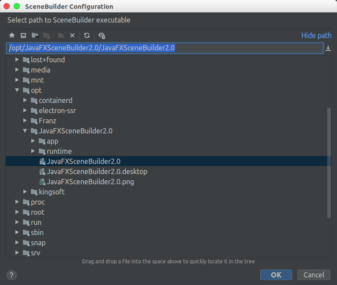
Task: Expand the lost+found folder
Action: click(x=17, y=60)
